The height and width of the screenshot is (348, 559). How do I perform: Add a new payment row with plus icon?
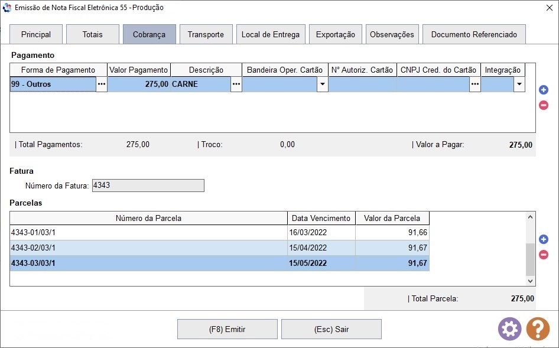[544, 90]
